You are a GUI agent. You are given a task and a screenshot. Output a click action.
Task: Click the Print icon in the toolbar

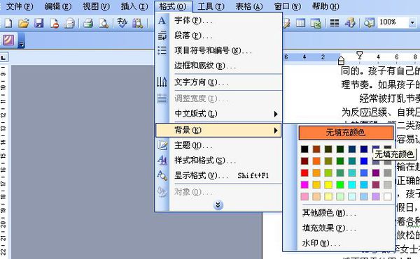pyautogui.click(x=88, y=23)
